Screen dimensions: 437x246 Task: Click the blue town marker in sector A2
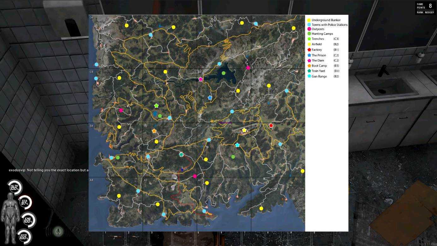coord(204,211)
